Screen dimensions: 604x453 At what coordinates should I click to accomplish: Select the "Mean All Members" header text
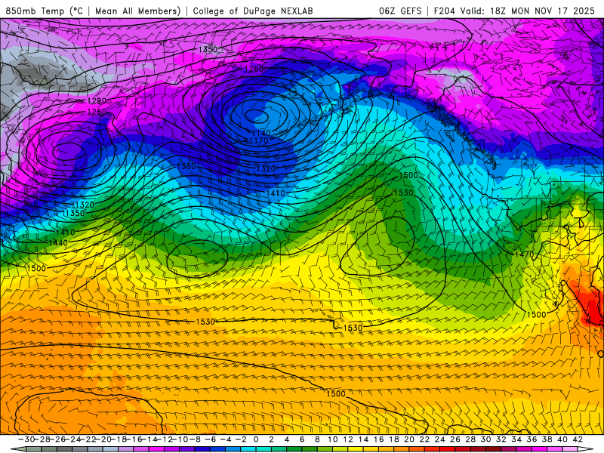137,11
